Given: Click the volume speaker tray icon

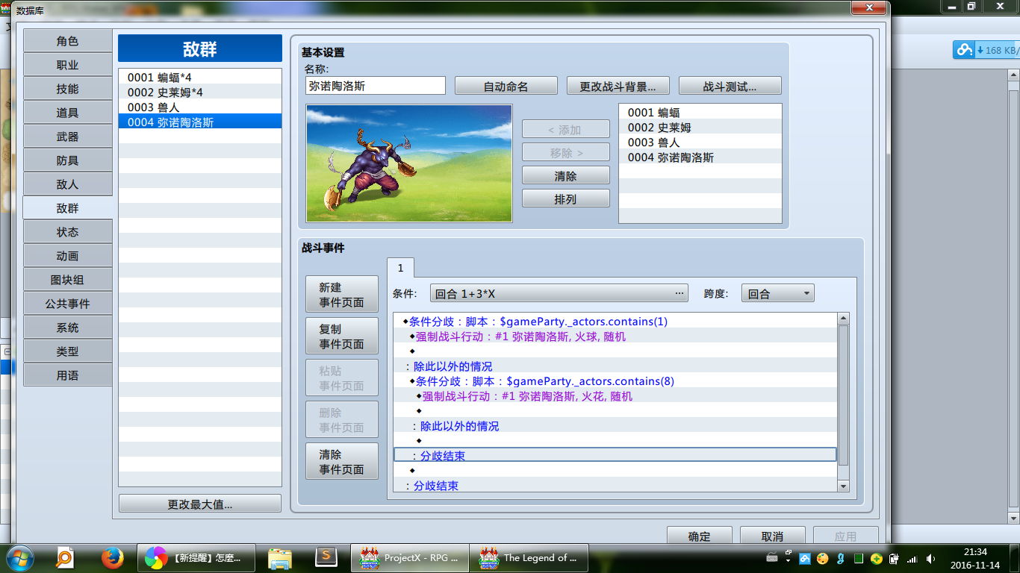Looking at the screenshot, I should 930,558.
